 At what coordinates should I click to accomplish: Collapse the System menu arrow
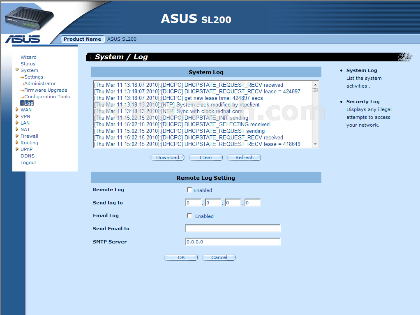(x=17, y=70)
